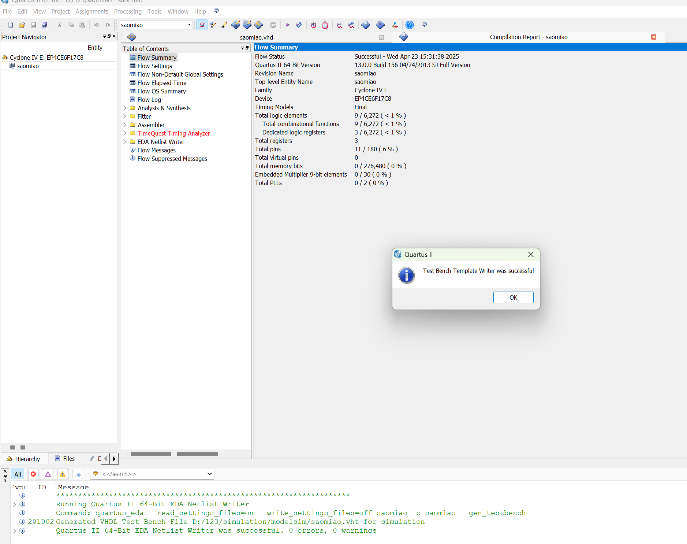Viewport: 687px width, 544px height.
Task: Open Flow Suppressed Messages report
Action: (172, 159)
